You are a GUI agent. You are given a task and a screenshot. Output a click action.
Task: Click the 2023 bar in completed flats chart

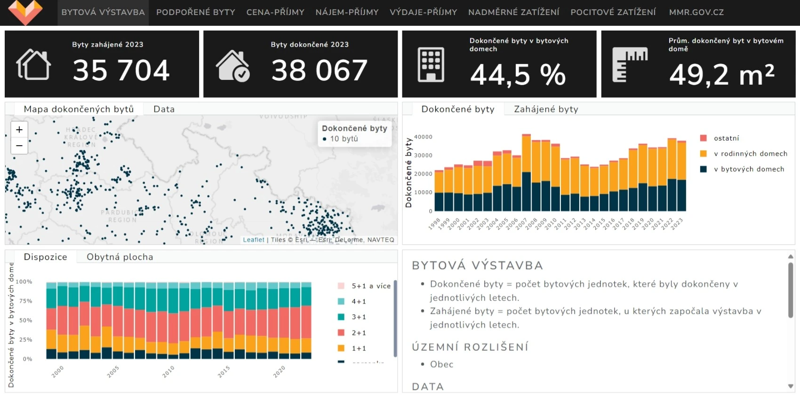point(681,176)
